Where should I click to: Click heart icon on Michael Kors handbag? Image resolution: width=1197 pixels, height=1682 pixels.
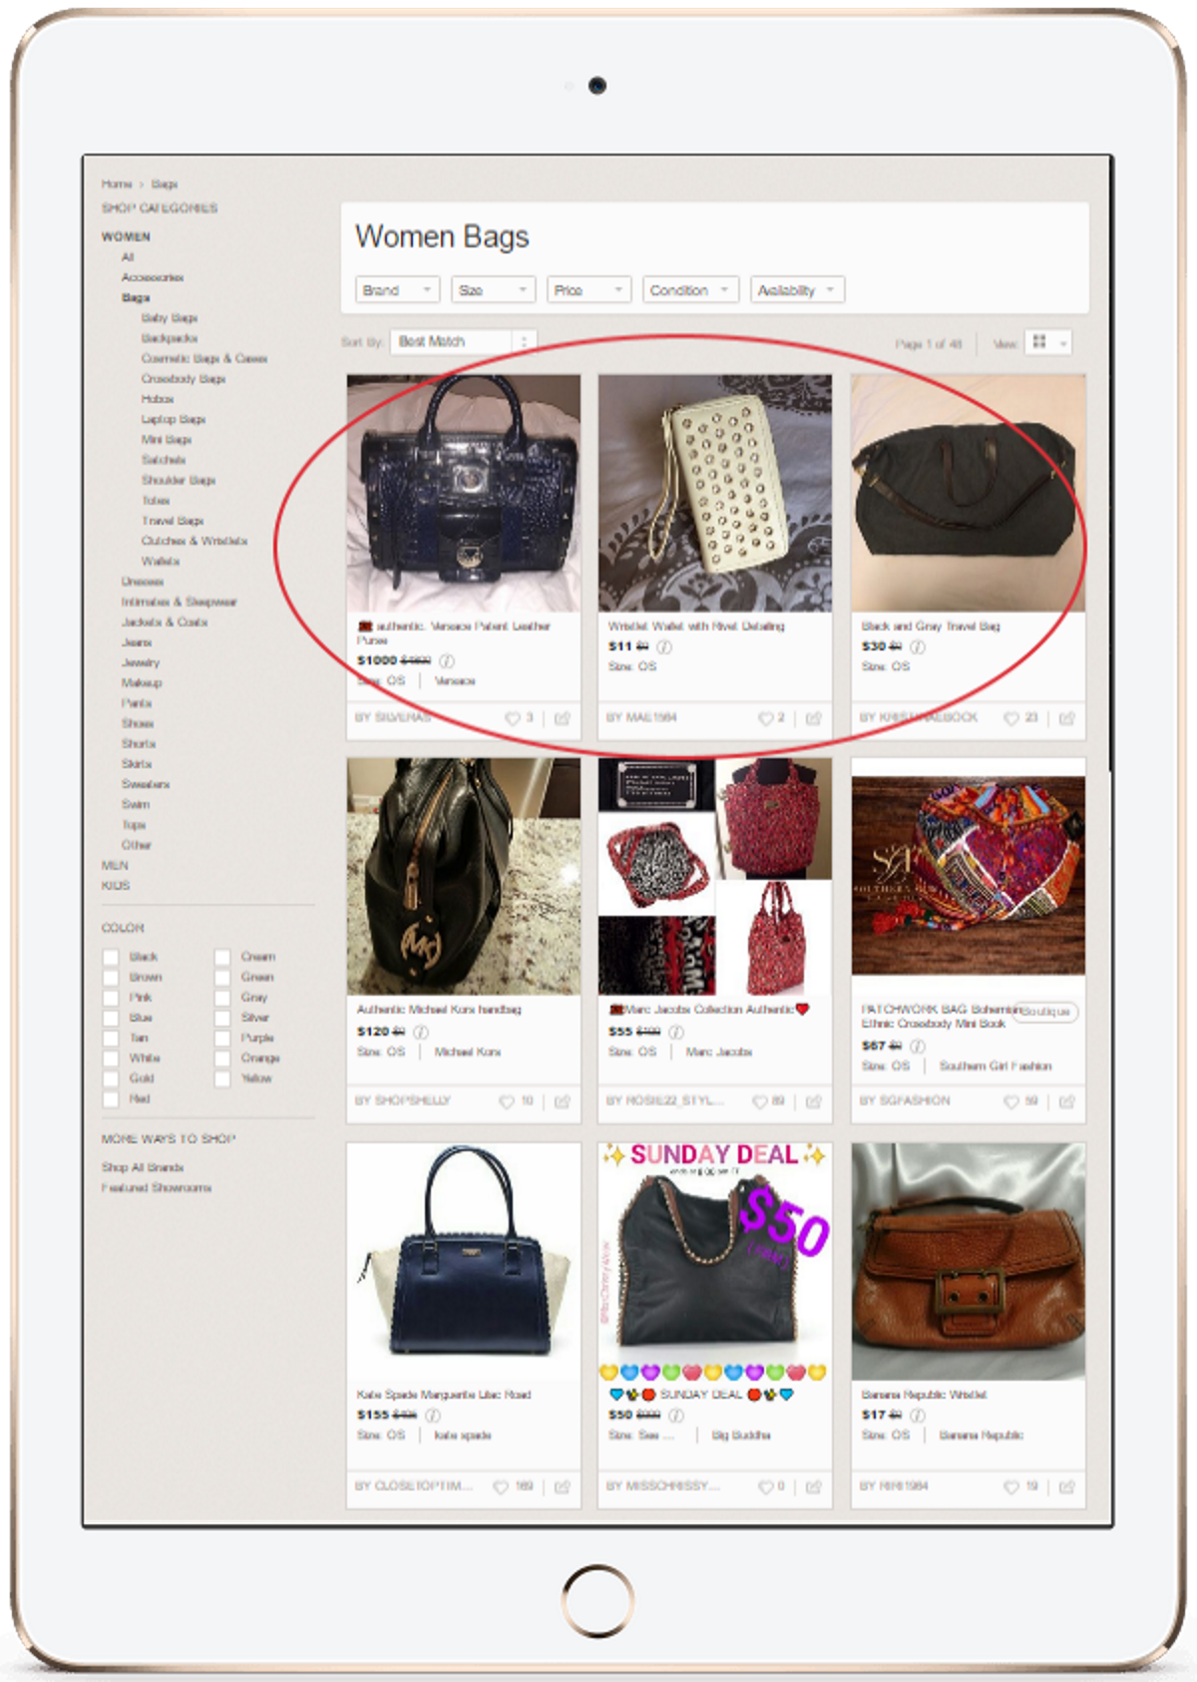(507, 1101)
